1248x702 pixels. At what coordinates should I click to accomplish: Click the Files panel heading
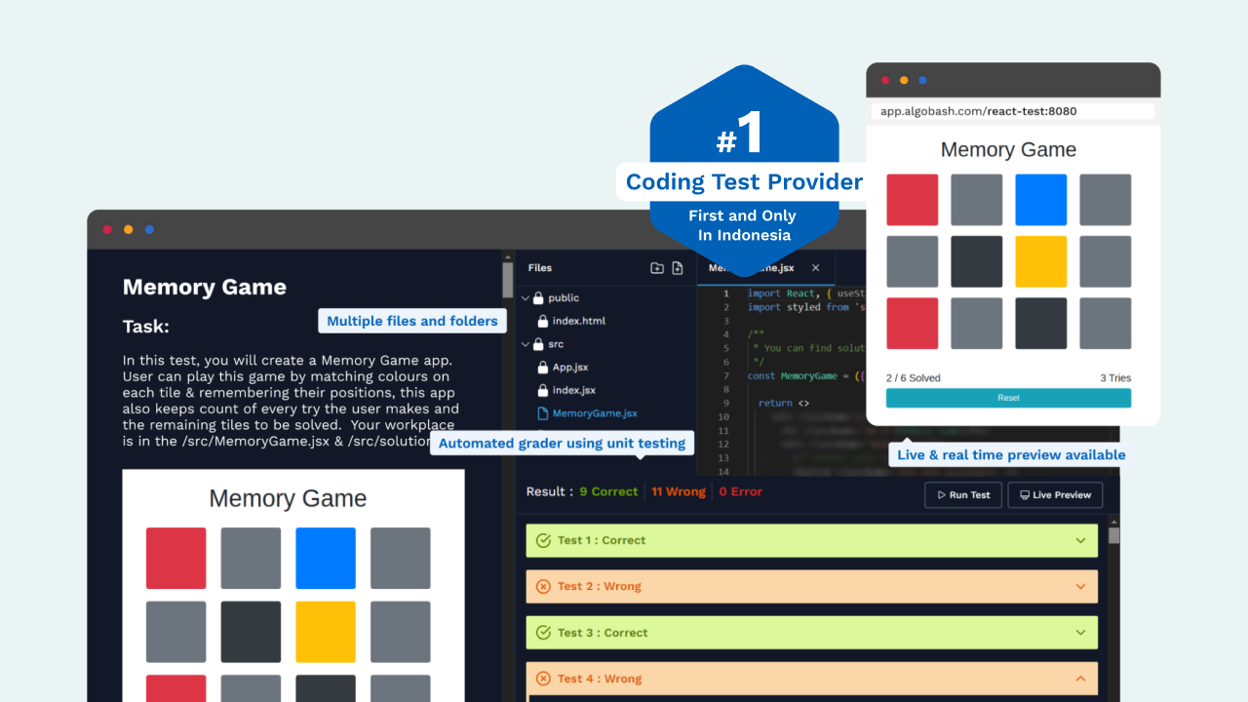point(540,268)
